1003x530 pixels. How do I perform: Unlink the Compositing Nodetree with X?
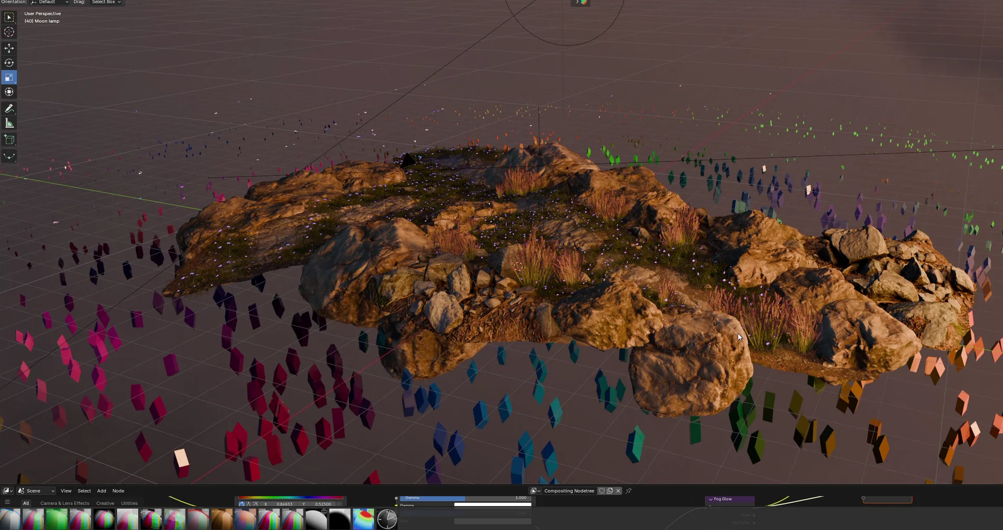(619, 491)
